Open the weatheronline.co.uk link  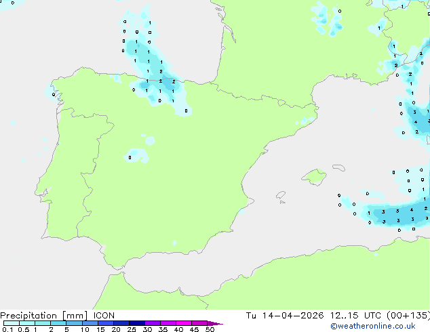pyautogui.click(x=373, y=326)
